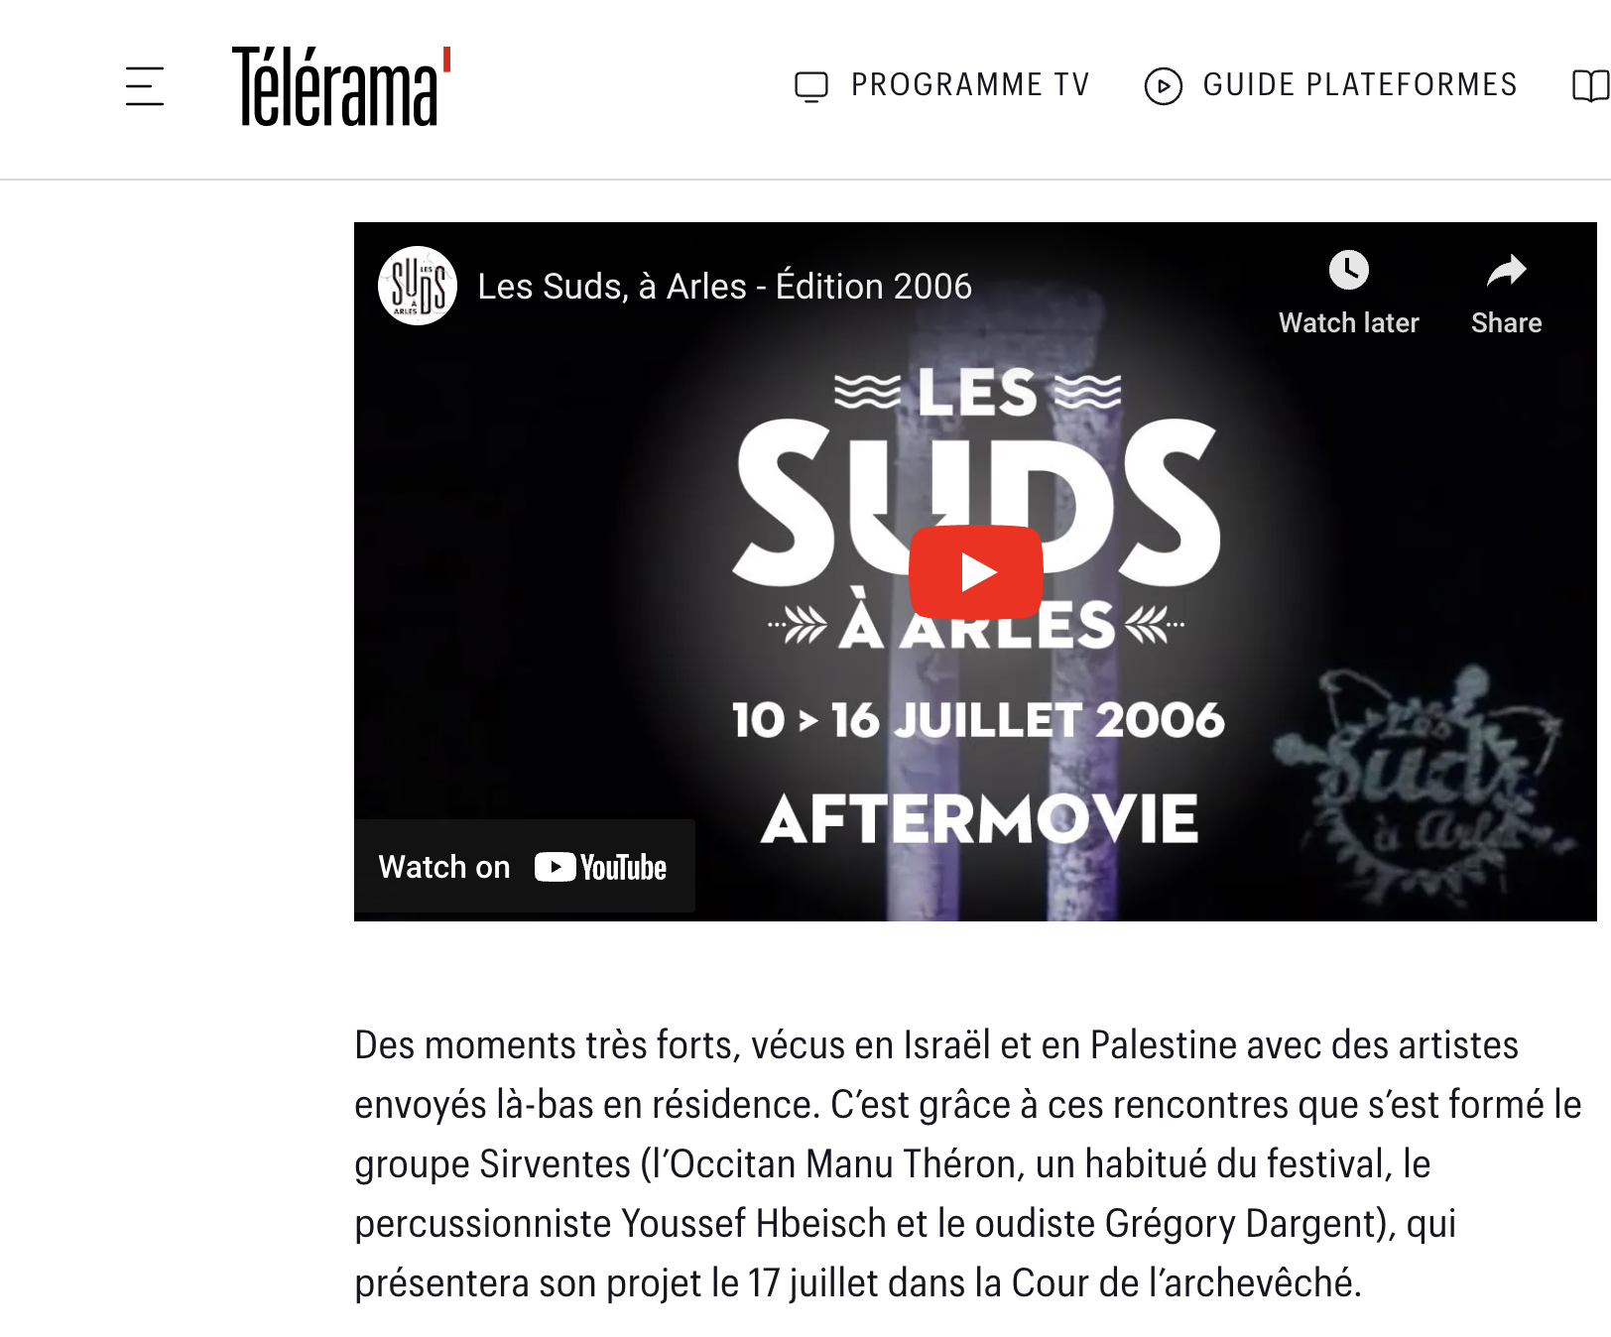Click the Aftermovie text on the video thumbnail

pos(980,819)
